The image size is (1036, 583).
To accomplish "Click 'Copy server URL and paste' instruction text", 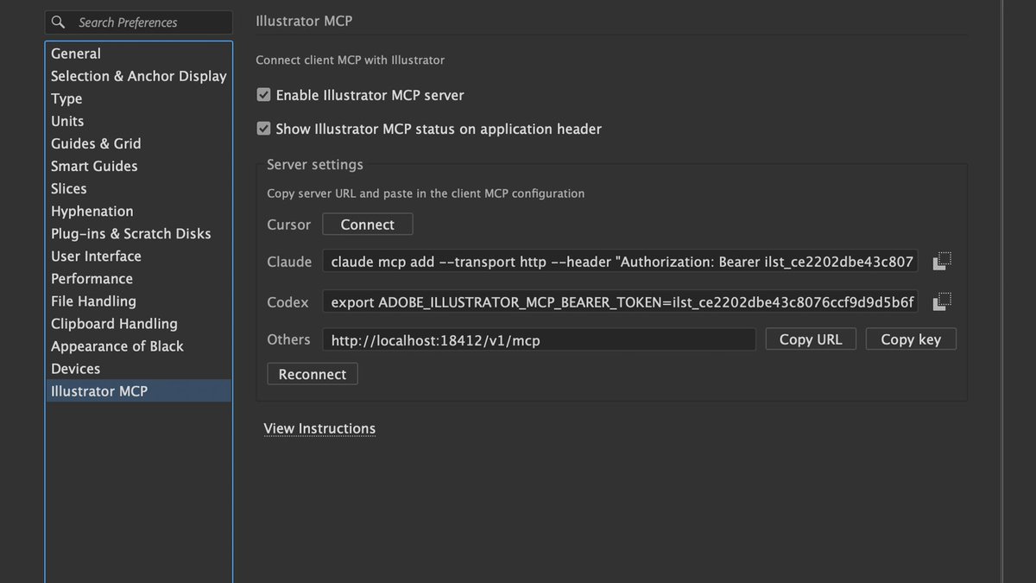I will (426, 193).
